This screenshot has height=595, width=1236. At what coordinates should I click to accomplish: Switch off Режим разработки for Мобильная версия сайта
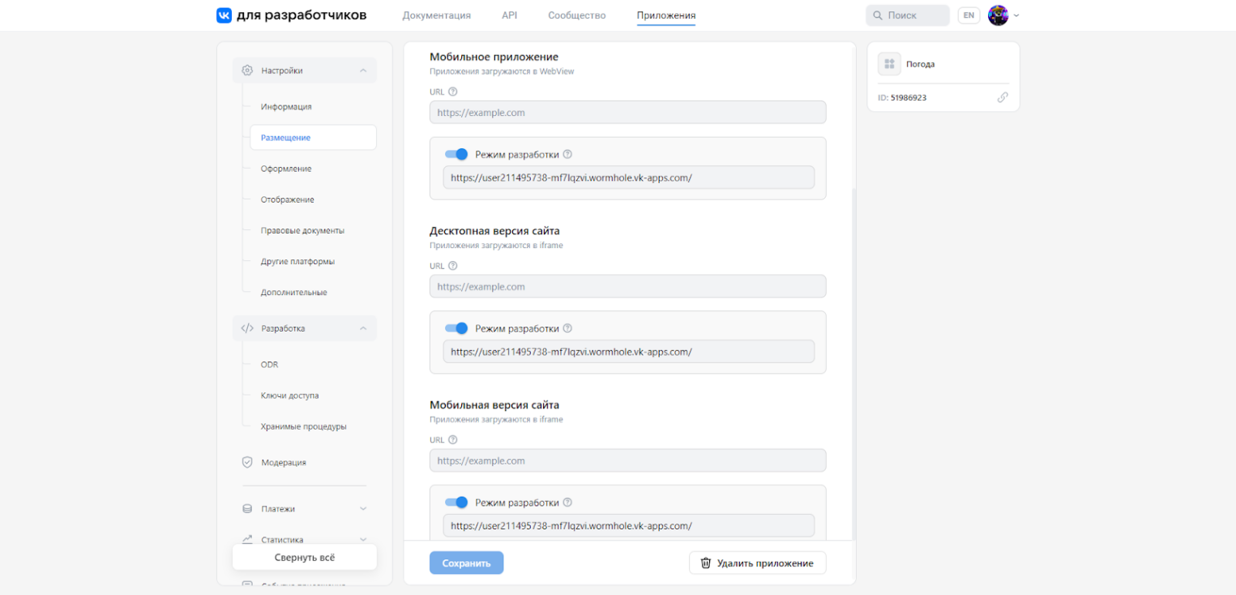pyautogui.click(x=457, y=503)
